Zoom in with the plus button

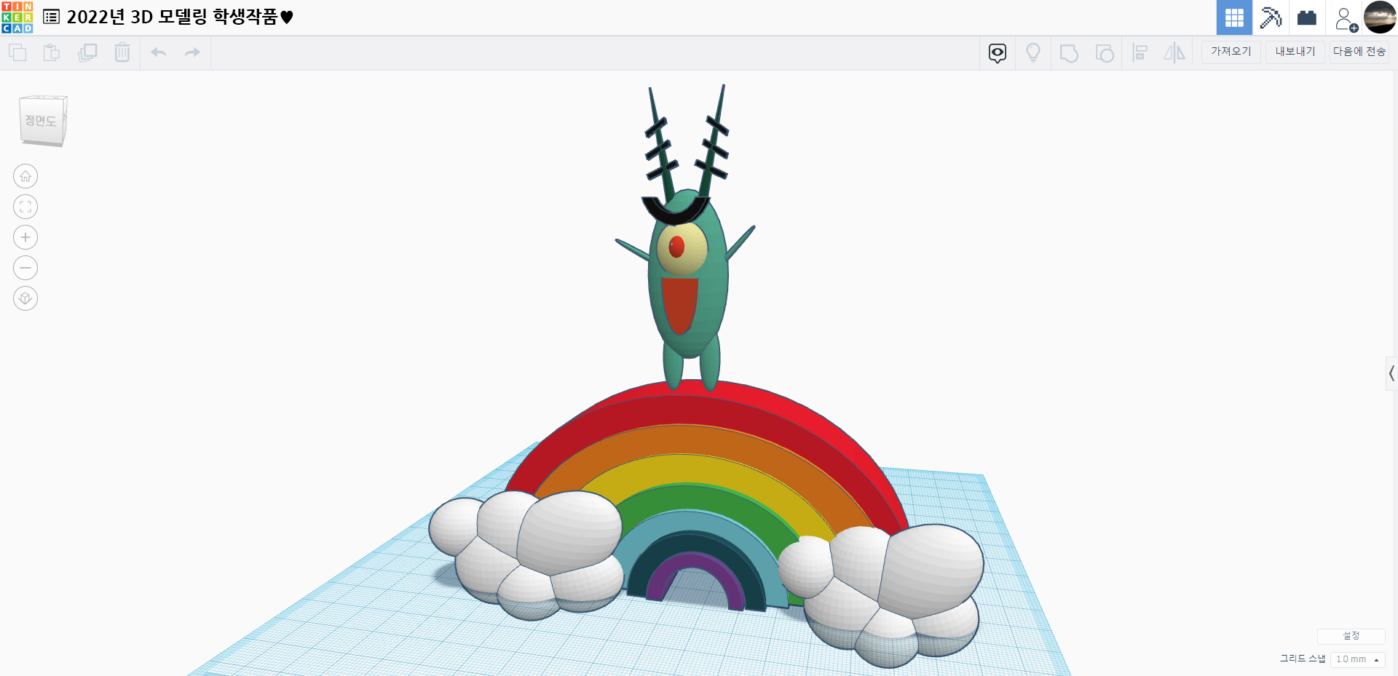[x=25, y=237]
